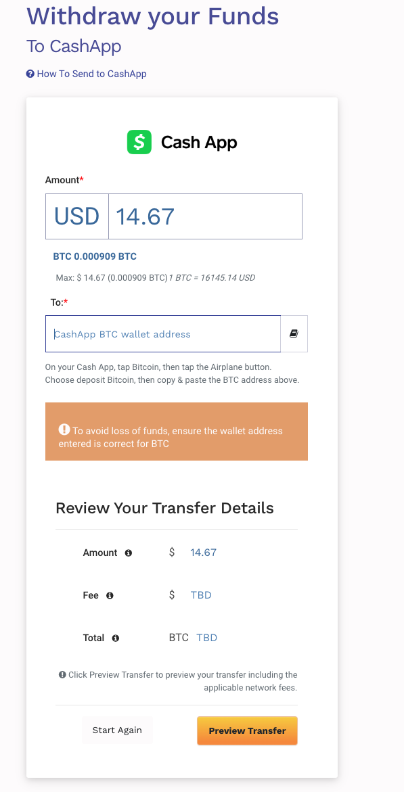Click the 14.67 amount input field

pos(205,216)
